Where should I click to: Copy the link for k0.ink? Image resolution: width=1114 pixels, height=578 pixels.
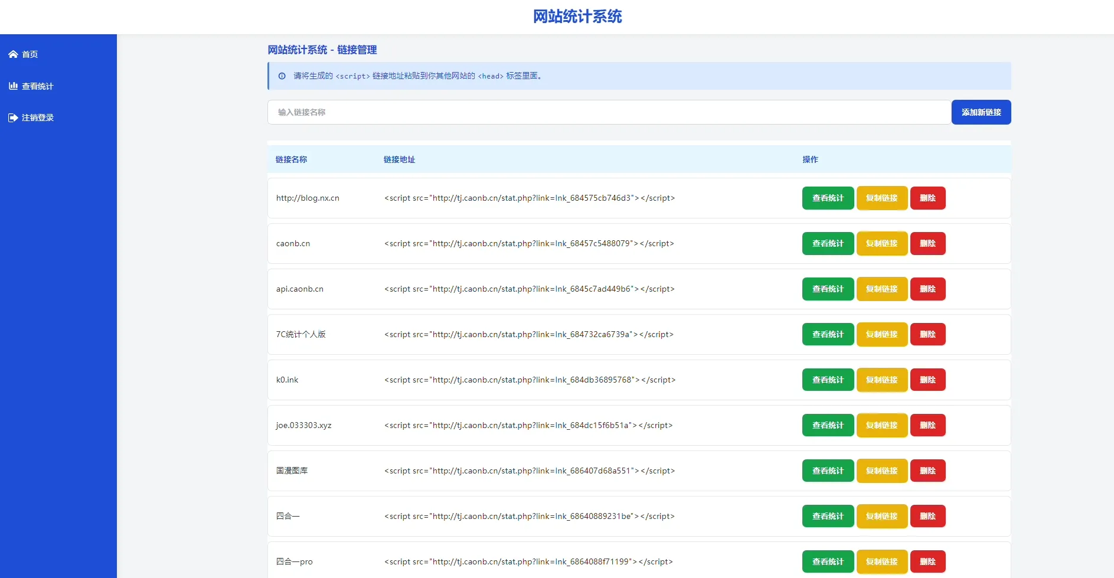point(881,380)
